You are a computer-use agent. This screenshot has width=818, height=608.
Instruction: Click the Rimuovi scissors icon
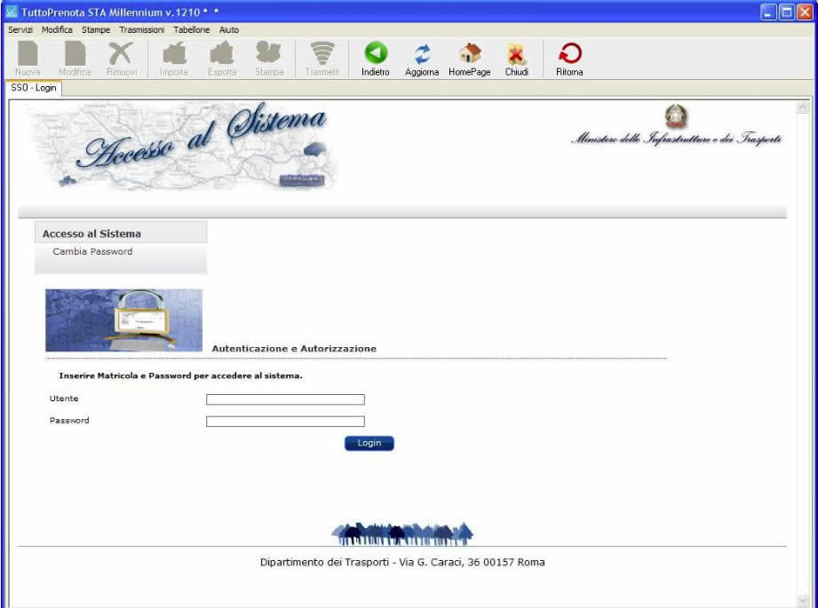[x=121, y=54]
